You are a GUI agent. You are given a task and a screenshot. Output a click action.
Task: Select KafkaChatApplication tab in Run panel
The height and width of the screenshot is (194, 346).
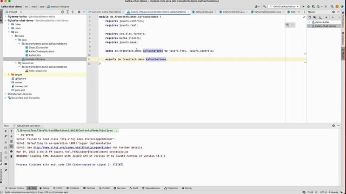[x=28, y=126]
